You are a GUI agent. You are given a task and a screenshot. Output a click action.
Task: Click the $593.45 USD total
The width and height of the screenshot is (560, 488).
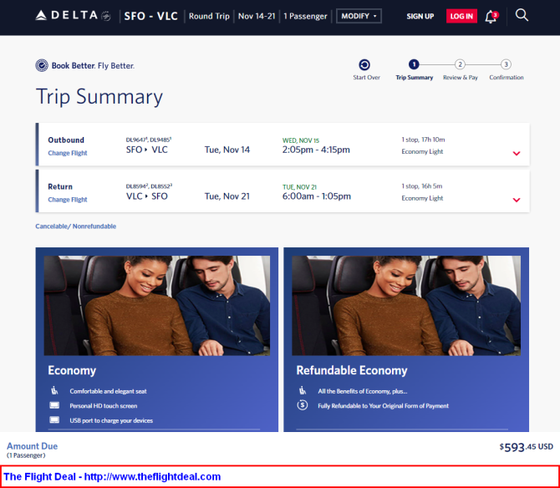coord(526,447)
